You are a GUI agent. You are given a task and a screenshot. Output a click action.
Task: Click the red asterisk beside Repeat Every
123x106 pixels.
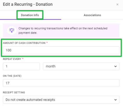(x=23, y=59)
